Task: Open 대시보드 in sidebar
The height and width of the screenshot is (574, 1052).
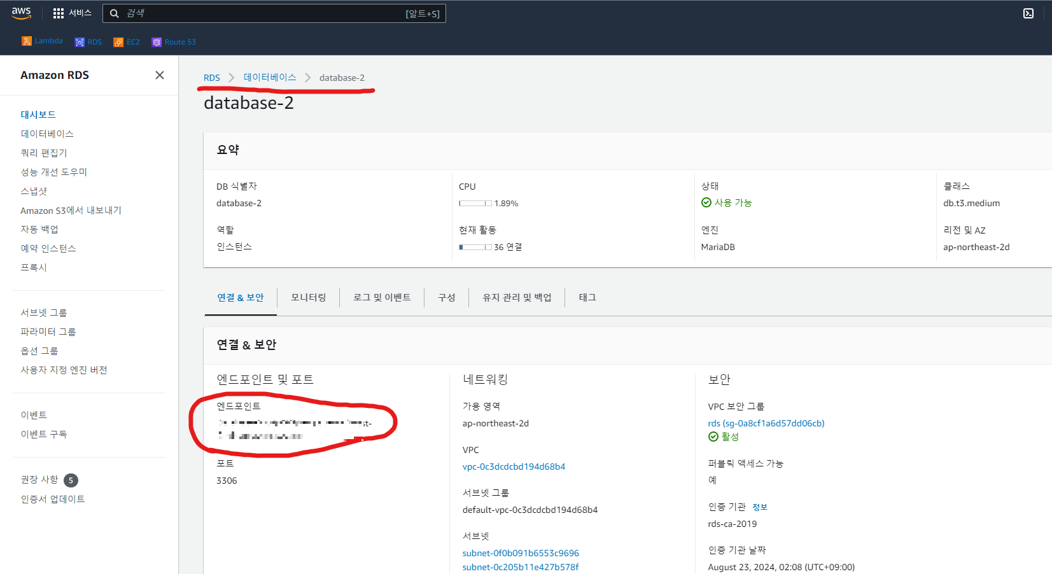Action: [38, 115]
